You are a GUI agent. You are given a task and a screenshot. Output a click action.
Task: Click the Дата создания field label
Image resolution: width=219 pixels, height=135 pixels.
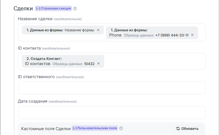(32, 101)
